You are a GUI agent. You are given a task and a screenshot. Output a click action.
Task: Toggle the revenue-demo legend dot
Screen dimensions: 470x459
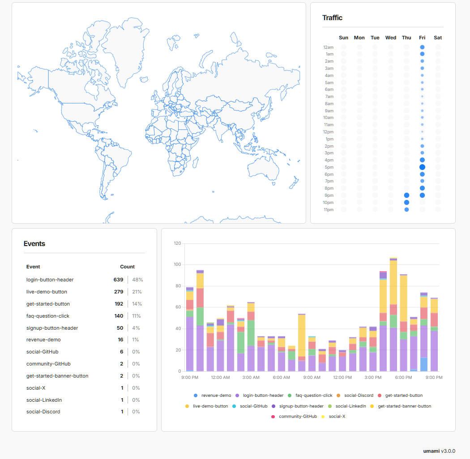195,395
